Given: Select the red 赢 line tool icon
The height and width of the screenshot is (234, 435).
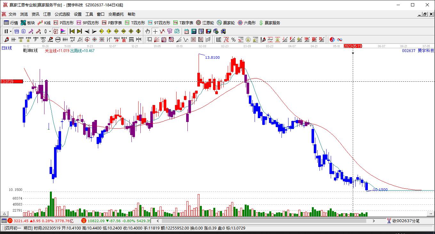Looking at the screenshot, I should click(x=124, y=40).
